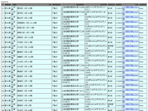The width and height of the screenshot is (148, 111).
Task: Open crm link 019523 in row 8
Action: [x=130, y=52]
